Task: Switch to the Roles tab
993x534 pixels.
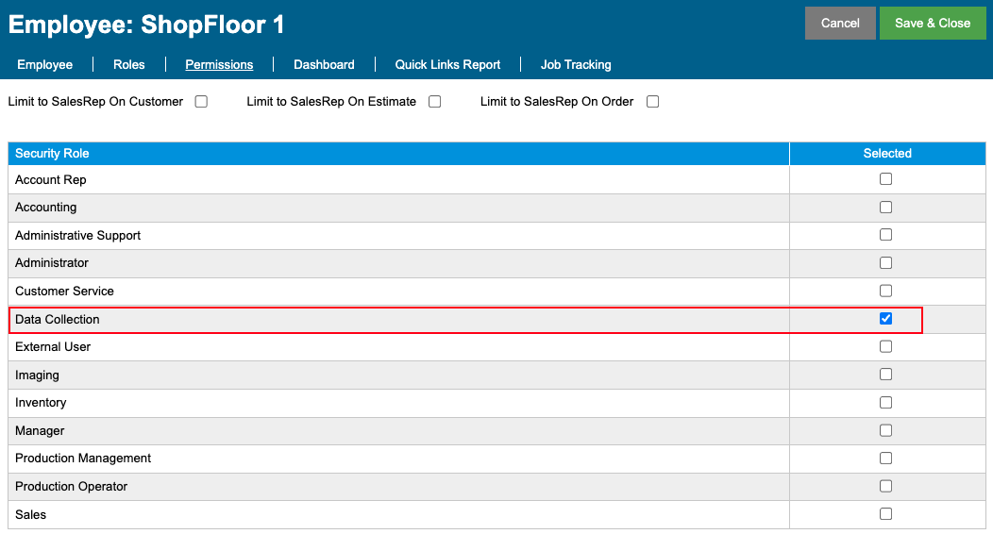Action: point(129,64)
